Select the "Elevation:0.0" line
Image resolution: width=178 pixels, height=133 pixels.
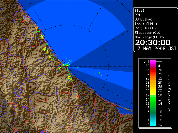[147, 33]
